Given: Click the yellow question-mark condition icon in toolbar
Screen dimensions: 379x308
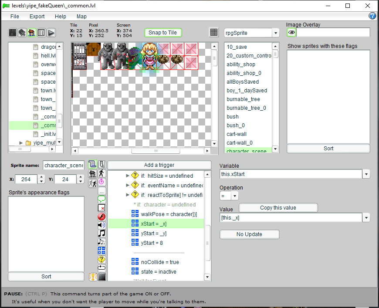Looking at the screenshot, I should (102, 259).
